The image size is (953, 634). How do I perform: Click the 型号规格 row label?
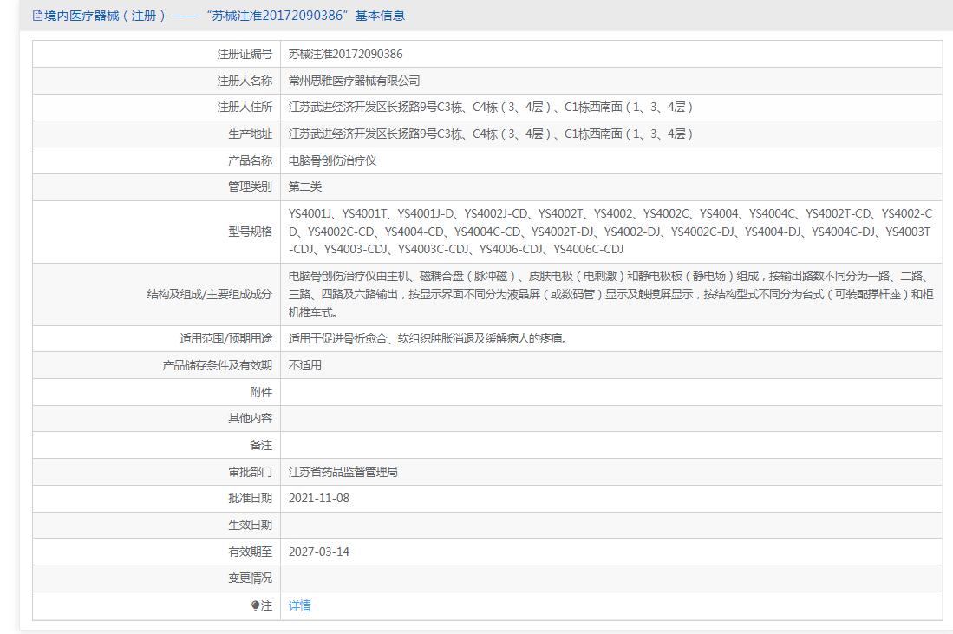point(251,232)
